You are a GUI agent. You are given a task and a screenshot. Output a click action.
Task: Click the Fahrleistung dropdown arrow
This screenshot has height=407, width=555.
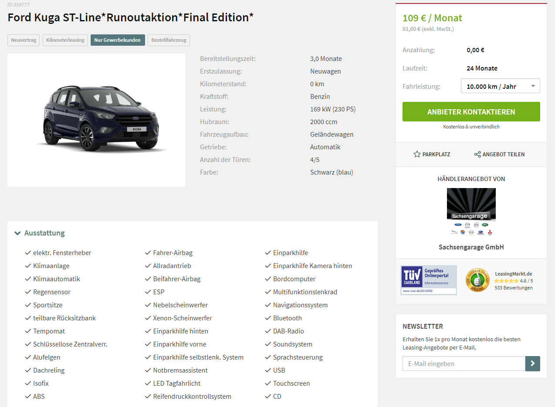click(533, 86)
